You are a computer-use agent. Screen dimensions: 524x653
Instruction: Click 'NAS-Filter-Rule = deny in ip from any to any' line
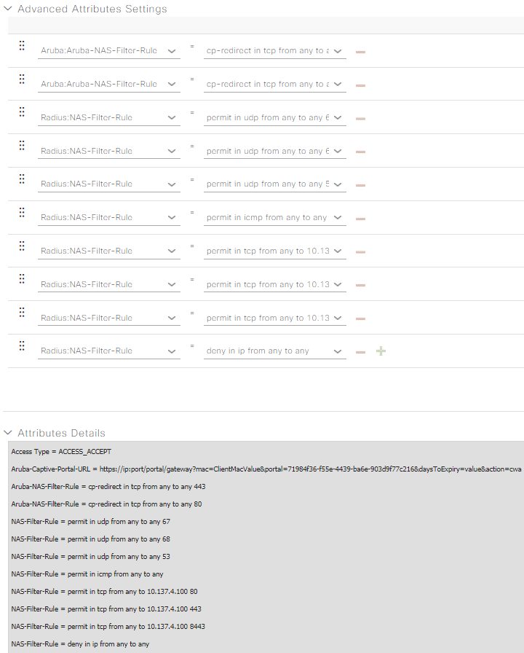click(x=80, y=644)
